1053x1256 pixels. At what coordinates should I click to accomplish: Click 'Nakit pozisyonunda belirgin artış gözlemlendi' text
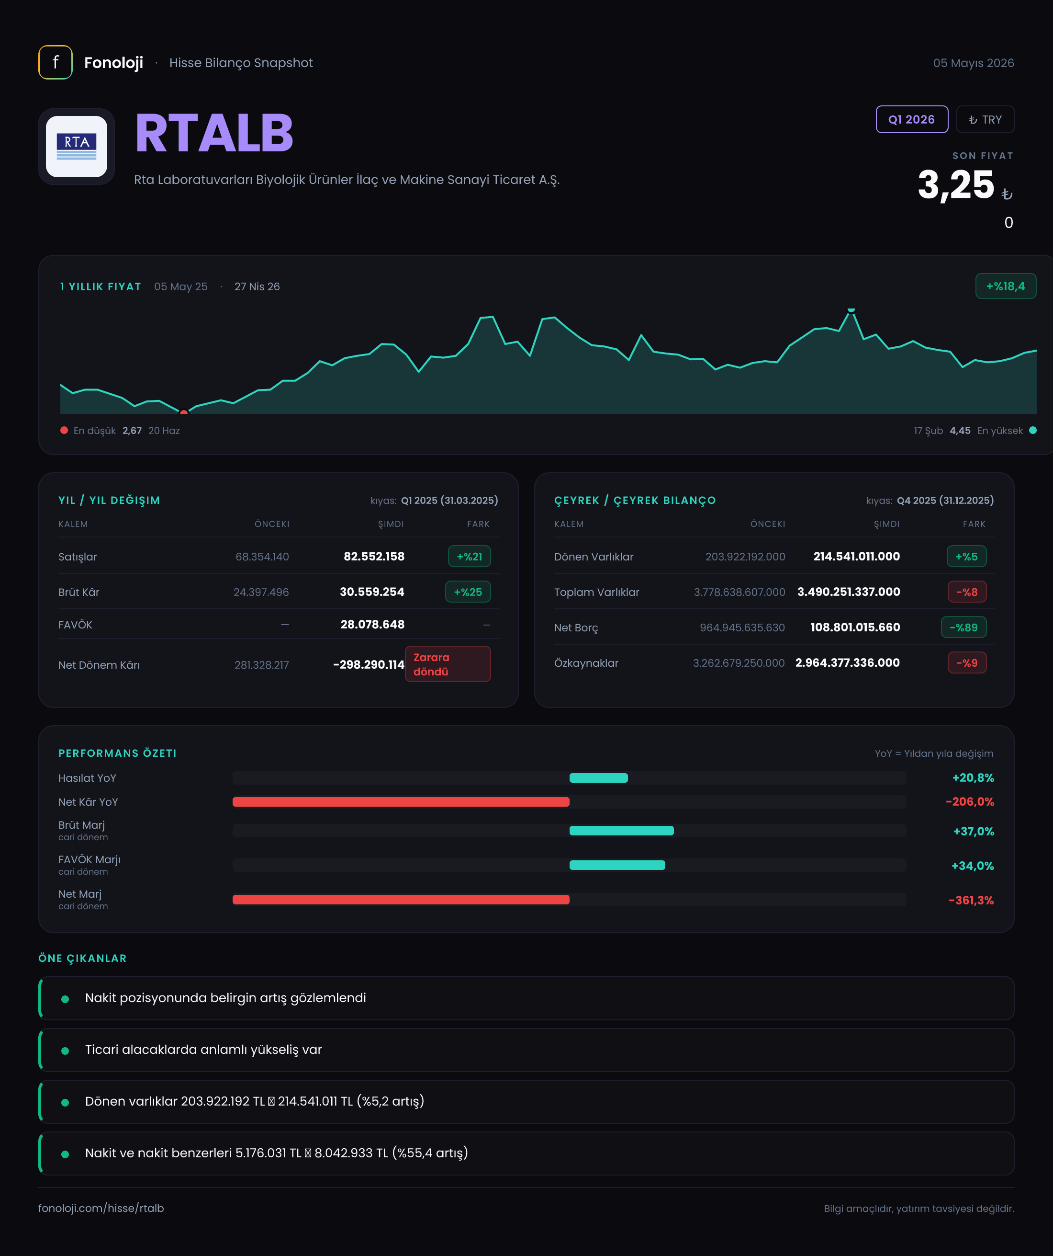click(225, 998)
